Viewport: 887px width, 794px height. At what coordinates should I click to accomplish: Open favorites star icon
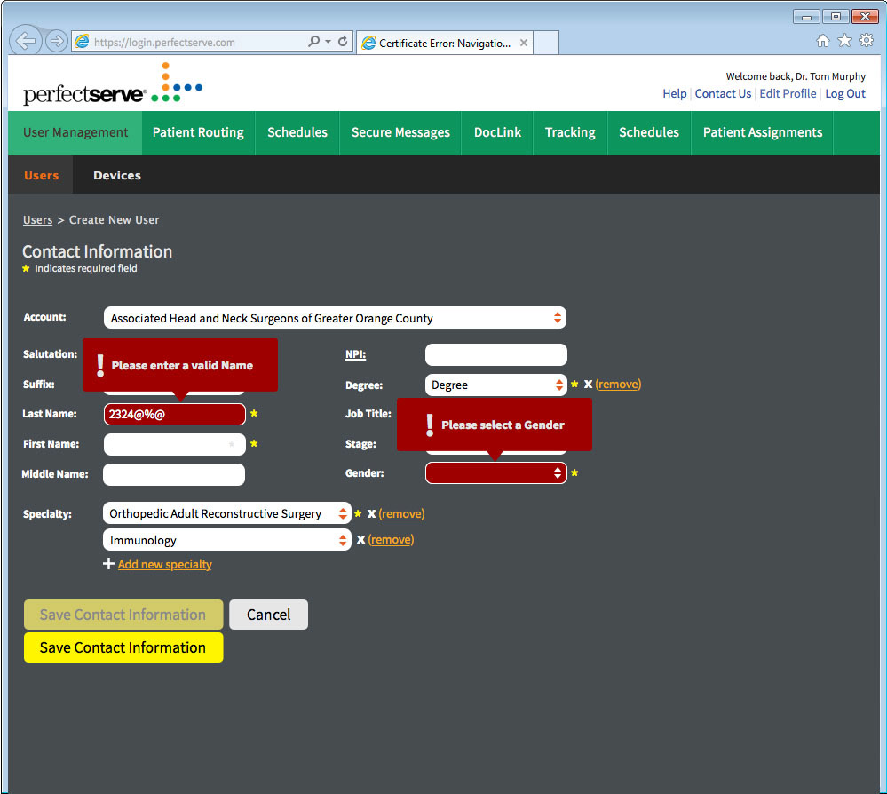tap(844, 40)
